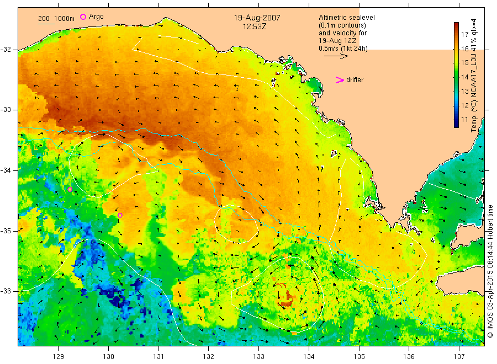This screenshot has height=364, width=497.
Task: Click the time text 12:53Z
Action: tap(255, 27)
